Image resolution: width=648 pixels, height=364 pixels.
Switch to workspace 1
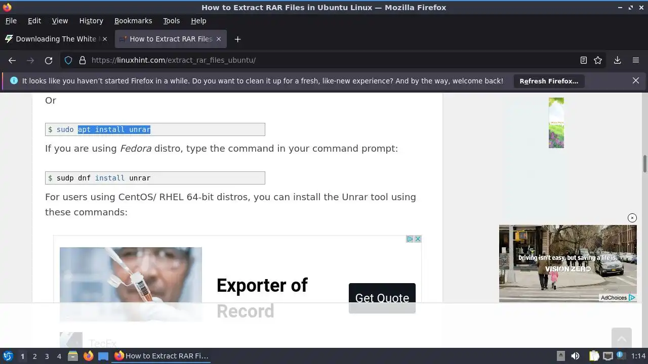(22, 356)
